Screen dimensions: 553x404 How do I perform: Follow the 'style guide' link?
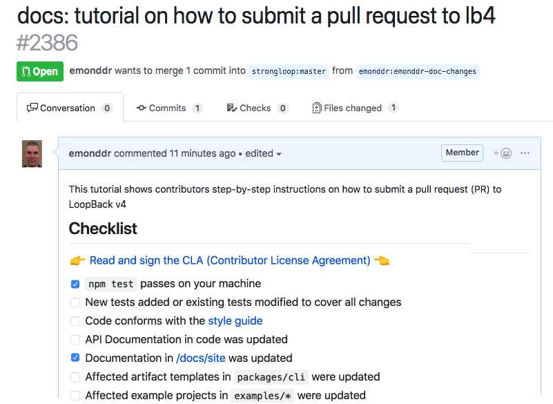coord(235,321)
